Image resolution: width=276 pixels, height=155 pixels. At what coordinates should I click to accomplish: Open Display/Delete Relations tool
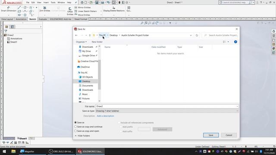pos(114,9)
